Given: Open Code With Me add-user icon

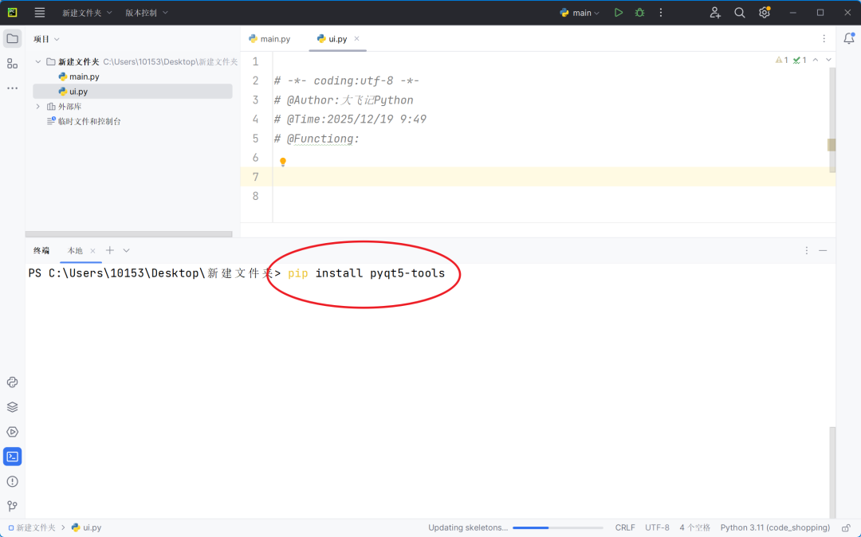Looking at the screenshot, I should [714, 13].
